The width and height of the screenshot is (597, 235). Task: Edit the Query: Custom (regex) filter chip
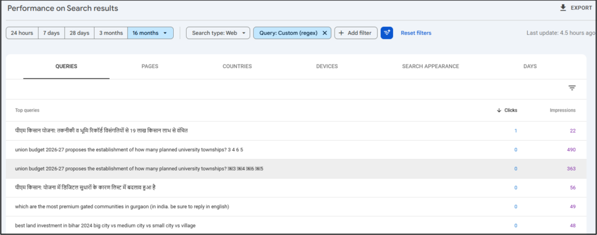(x=288, y=33)
